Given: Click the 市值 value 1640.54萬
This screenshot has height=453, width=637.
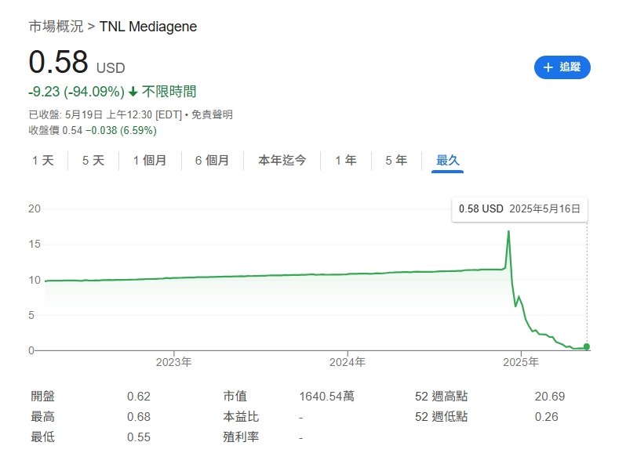Looking at the screenshot, I should (326, 397).
